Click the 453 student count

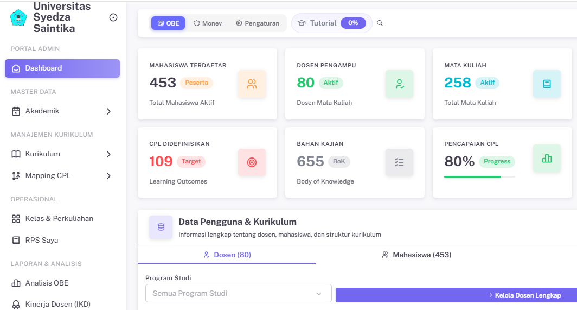click(x=163, y=83)
